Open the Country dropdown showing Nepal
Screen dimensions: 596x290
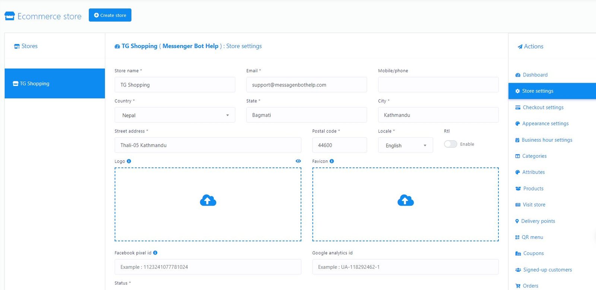point(175,115)
